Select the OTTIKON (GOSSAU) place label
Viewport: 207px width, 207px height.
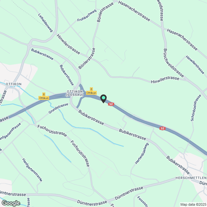(75, 93)
